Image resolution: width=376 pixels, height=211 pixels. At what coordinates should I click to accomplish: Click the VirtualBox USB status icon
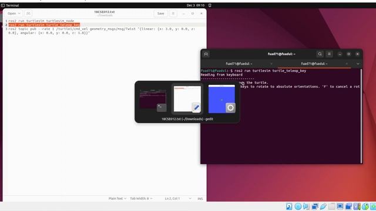[323, 206]
